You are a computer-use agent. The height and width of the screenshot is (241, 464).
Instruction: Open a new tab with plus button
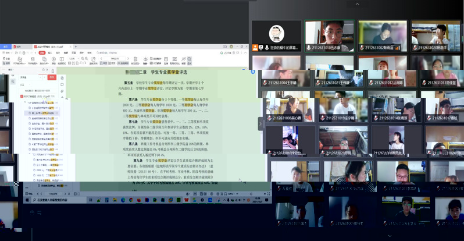75,45
